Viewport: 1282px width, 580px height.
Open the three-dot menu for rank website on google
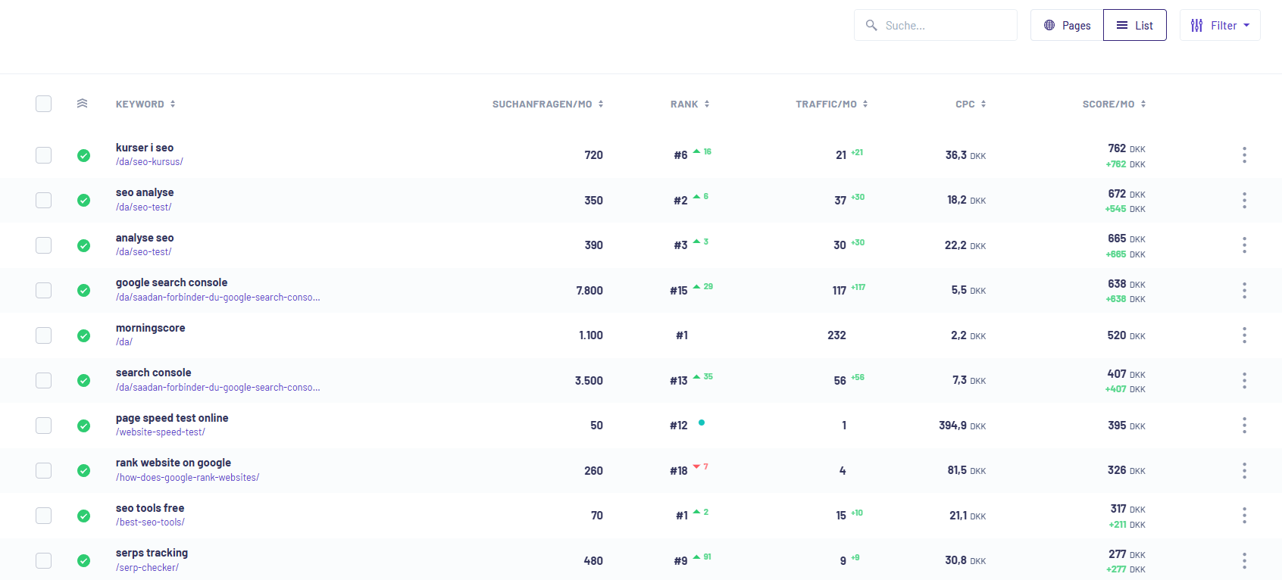1244,470
